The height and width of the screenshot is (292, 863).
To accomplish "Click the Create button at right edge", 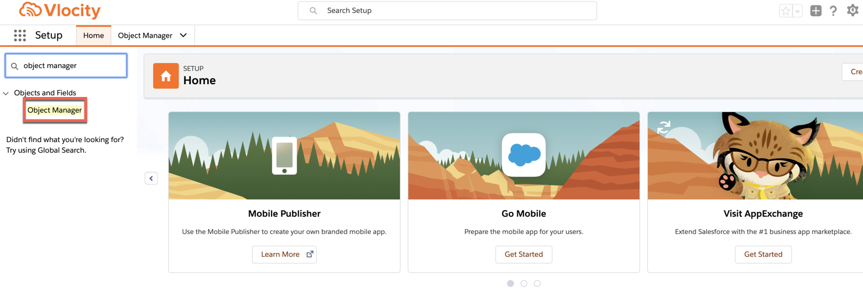I will (852, 72).
